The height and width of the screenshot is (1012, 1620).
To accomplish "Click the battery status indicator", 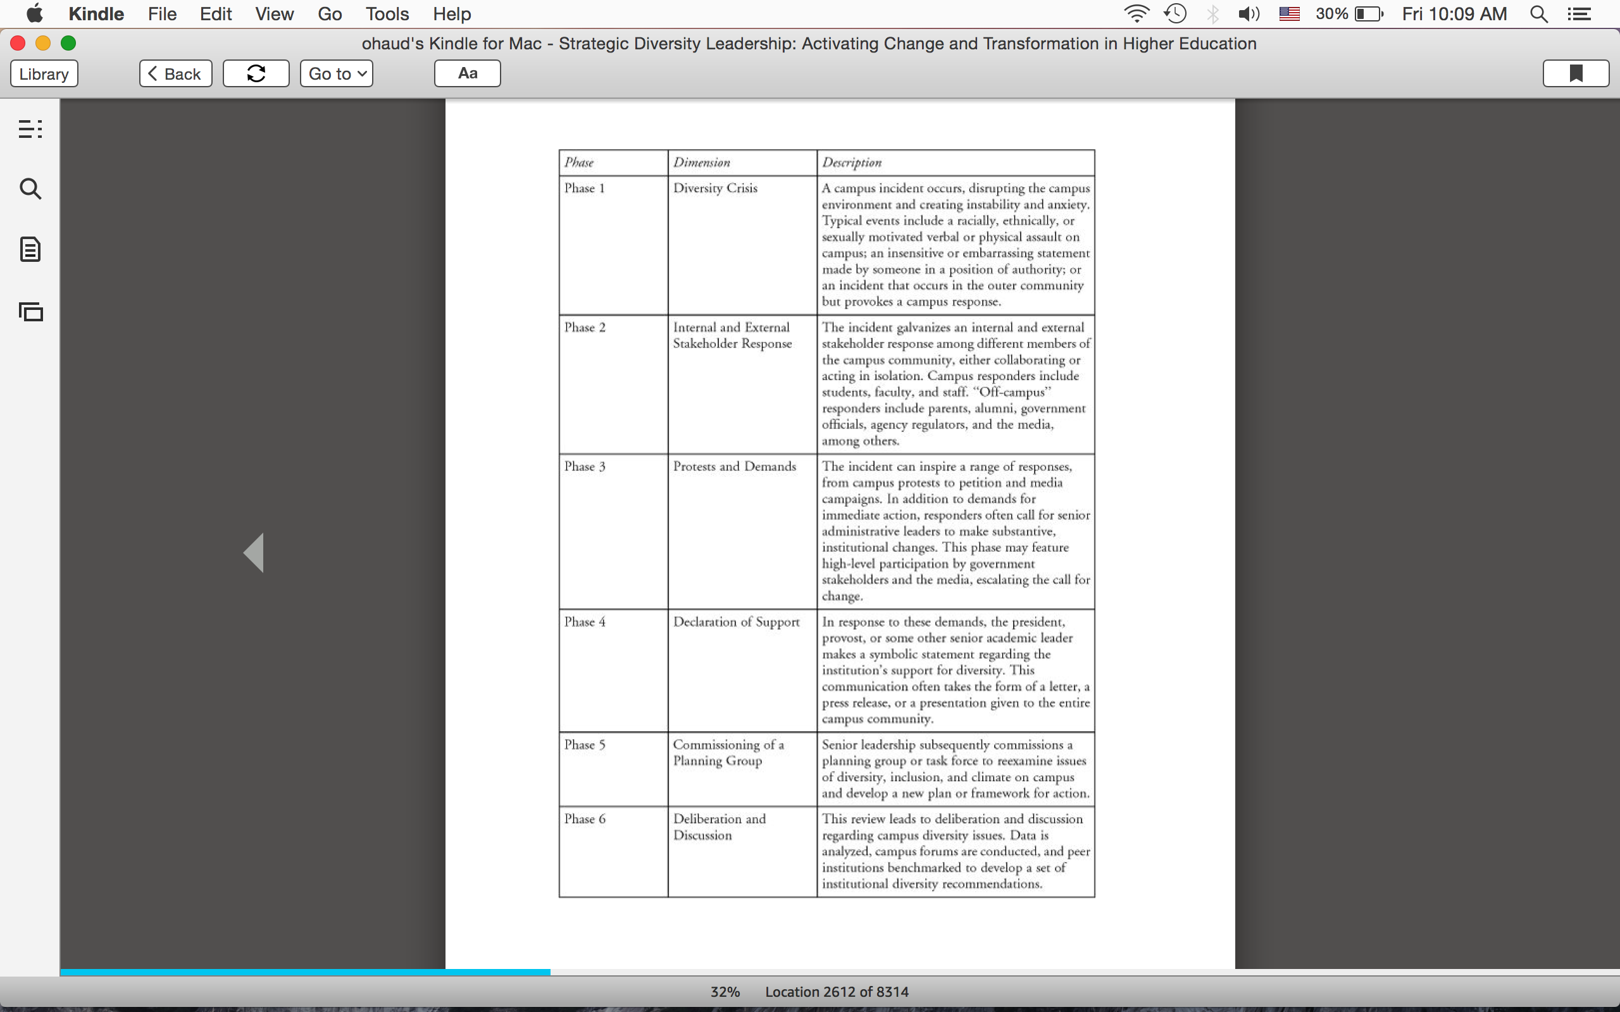I will point(1349,14).
